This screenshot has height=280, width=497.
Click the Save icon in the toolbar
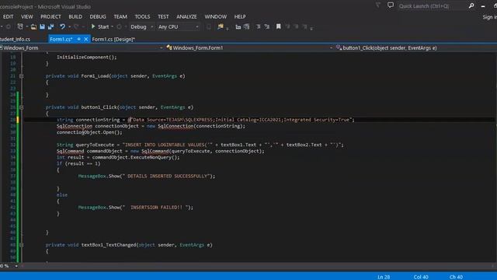[42, 27]
